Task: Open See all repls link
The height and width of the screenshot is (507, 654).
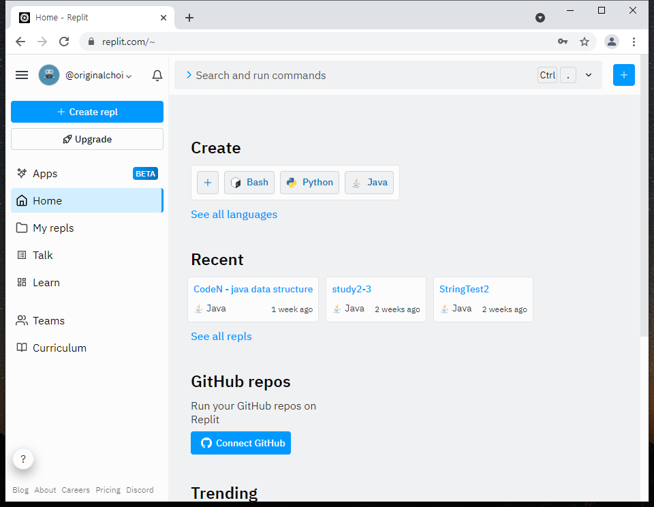Action: click(x=221, y=337)
